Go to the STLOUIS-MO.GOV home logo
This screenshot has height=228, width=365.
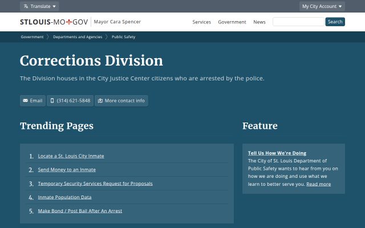click(54, 22)
